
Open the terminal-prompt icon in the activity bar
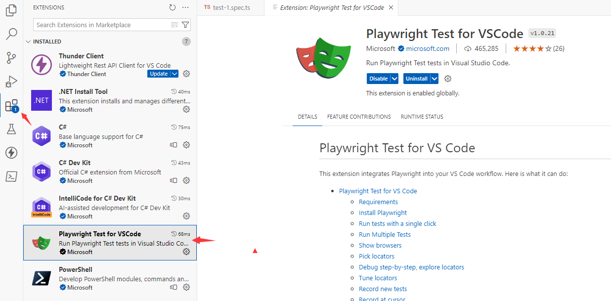(11, 176)
